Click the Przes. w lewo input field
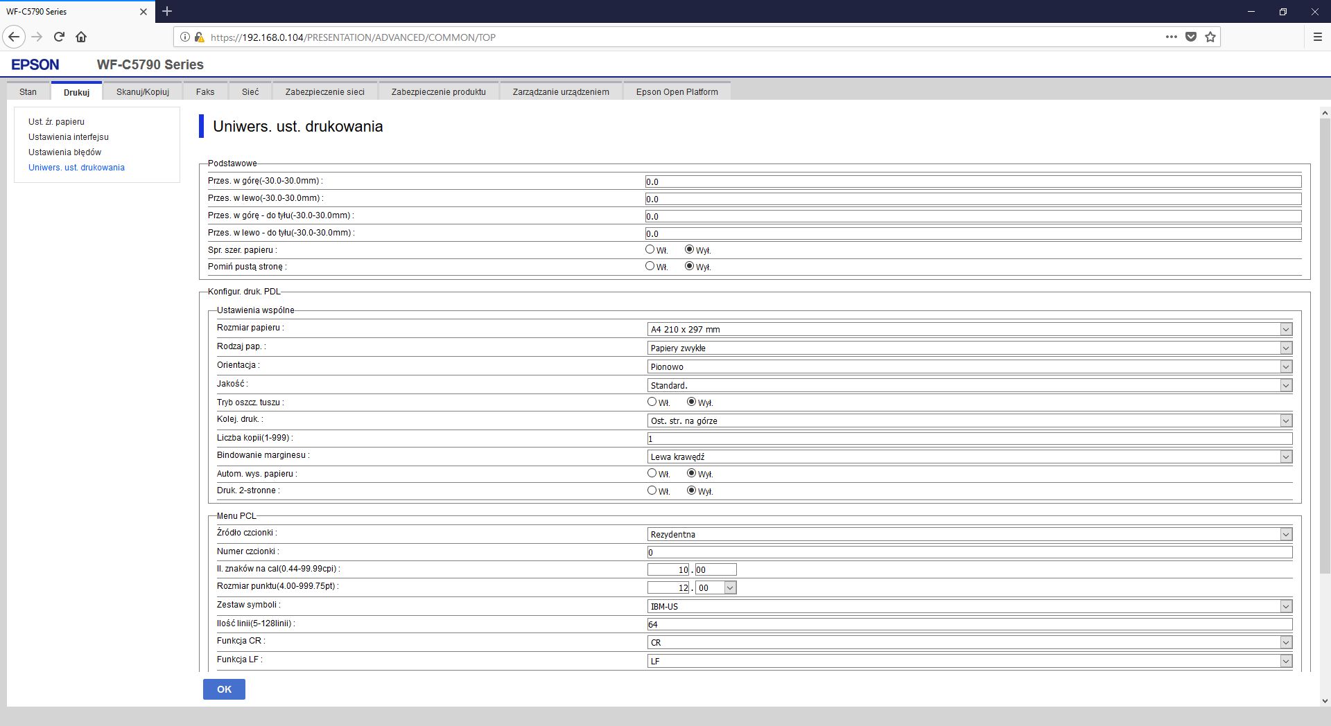This screenshot has width=1331, height=726. point(973,199)
